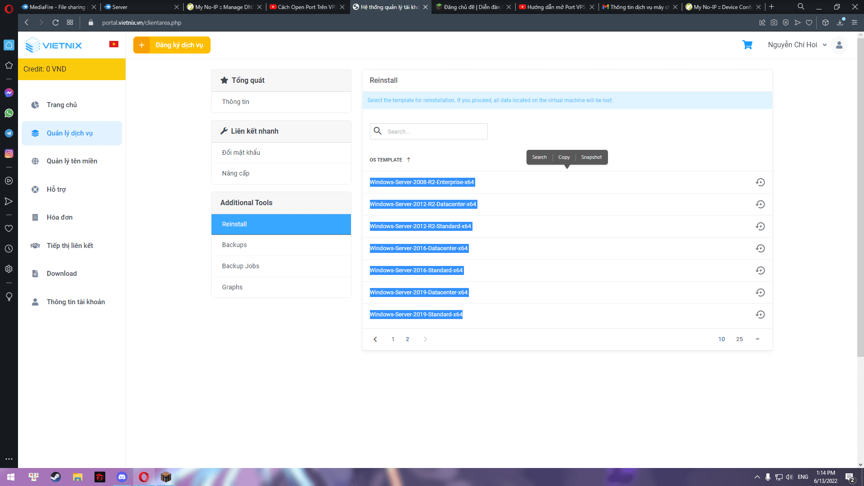
Task: Open Messenger in Opera sidebar
Action: coord(9,93)
